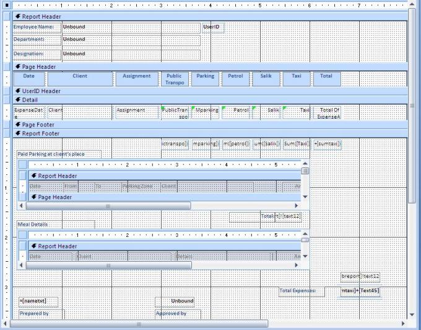Select the Assignment field in Detail section
The width and height of the screenshot is (421, 330).
[x=137, y=113]
